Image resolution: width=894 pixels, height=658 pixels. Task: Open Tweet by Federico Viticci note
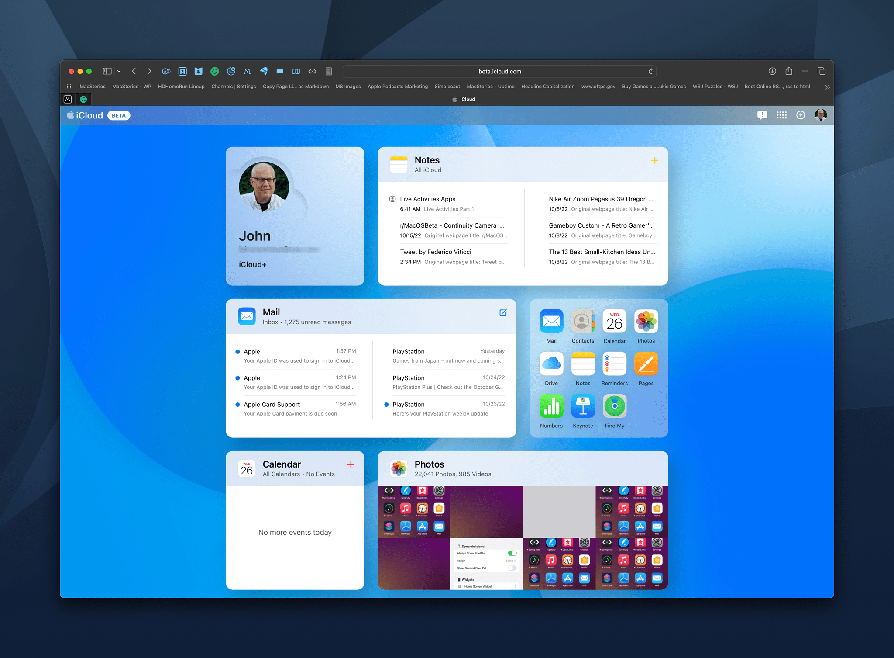click(x=454, y=257)
